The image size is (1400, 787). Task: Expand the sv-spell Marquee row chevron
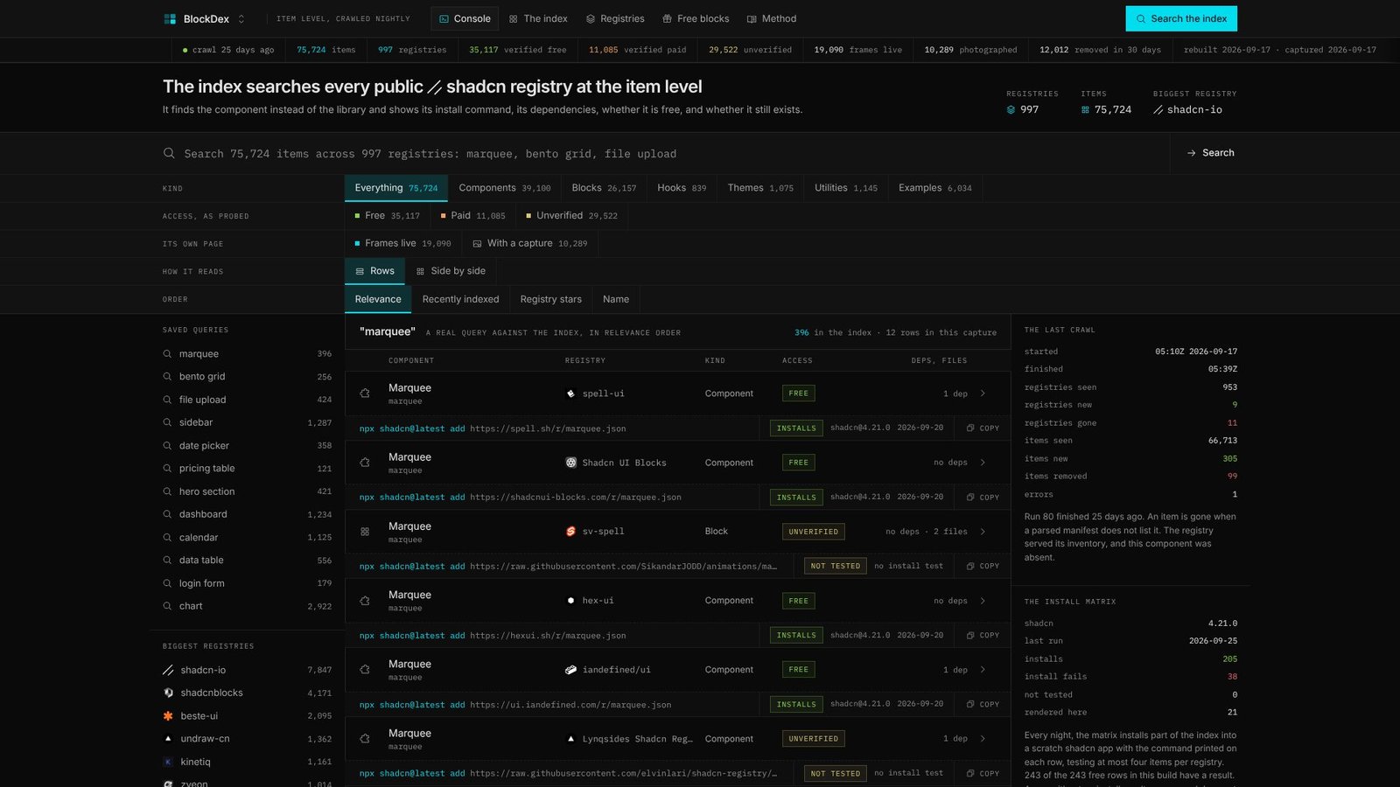point(983,532)
